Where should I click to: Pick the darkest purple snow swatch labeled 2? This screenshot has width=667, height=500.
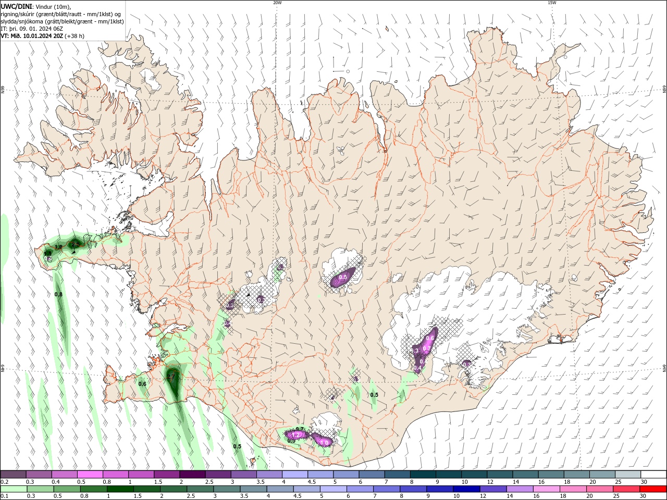click(x=193, y=474)
